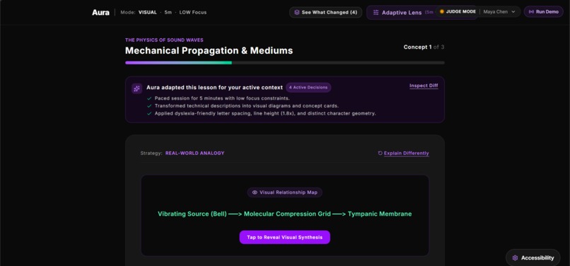Click the lesson progress bar
Image resolution: width=570 pixels, height=266 pixels.
[x=284, y=62]
